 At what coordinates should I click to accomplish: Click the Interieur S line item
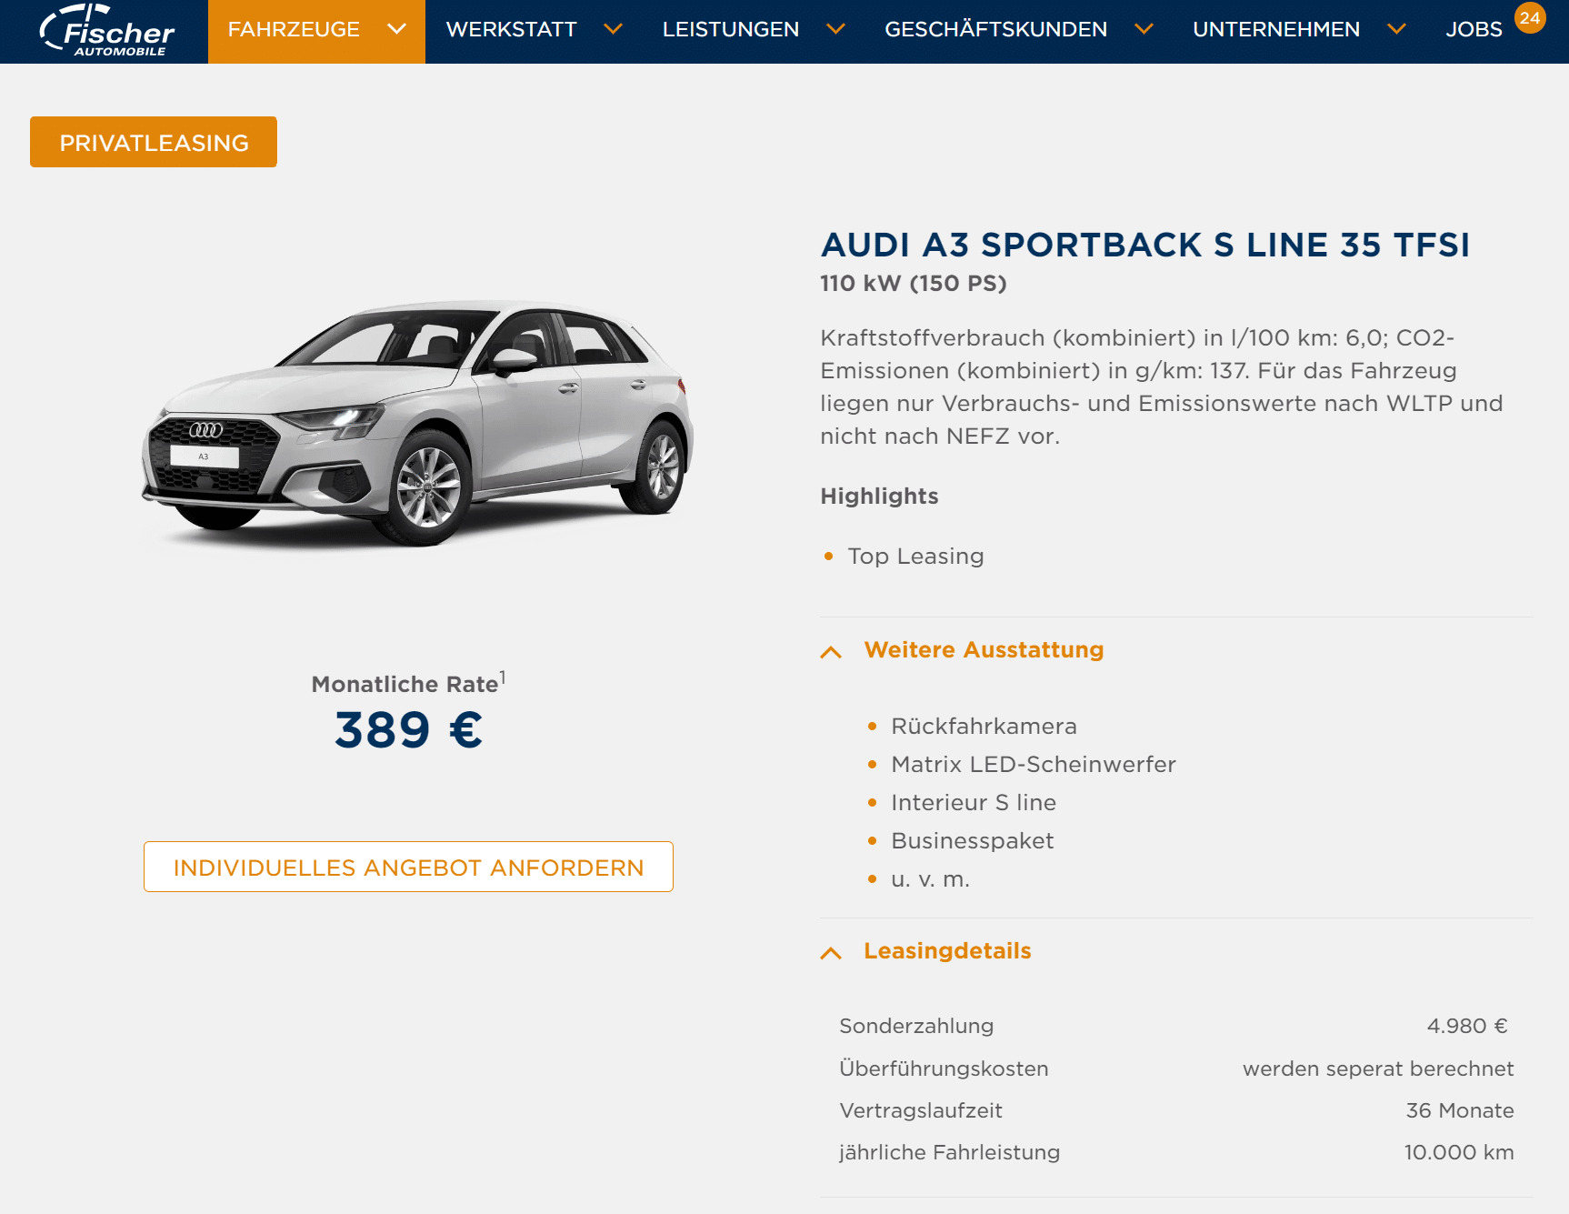(974, 803)
